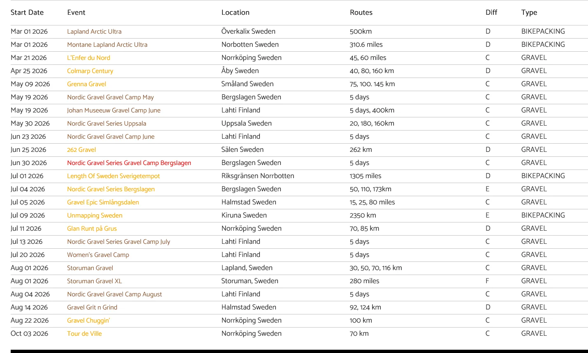The width and height of the screenshot is (588, 353).
Task: Open Nordic Gravel Gravel Camp June link
Action: 111,137
